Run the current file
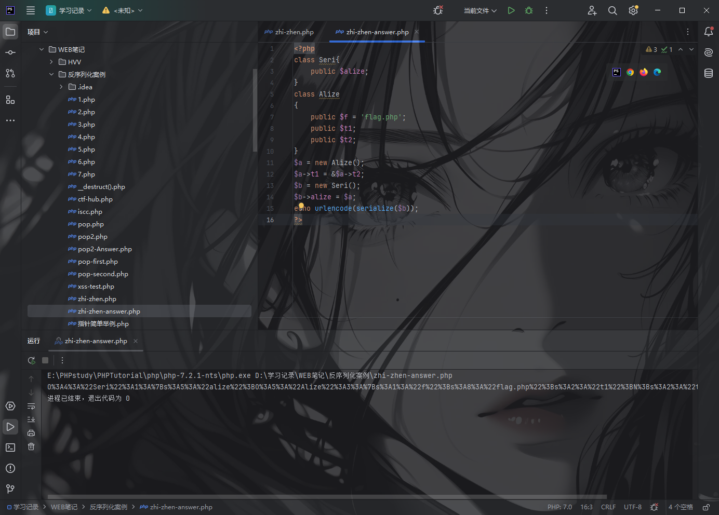This screenshot has width=719, height=515. click(511, 10)
